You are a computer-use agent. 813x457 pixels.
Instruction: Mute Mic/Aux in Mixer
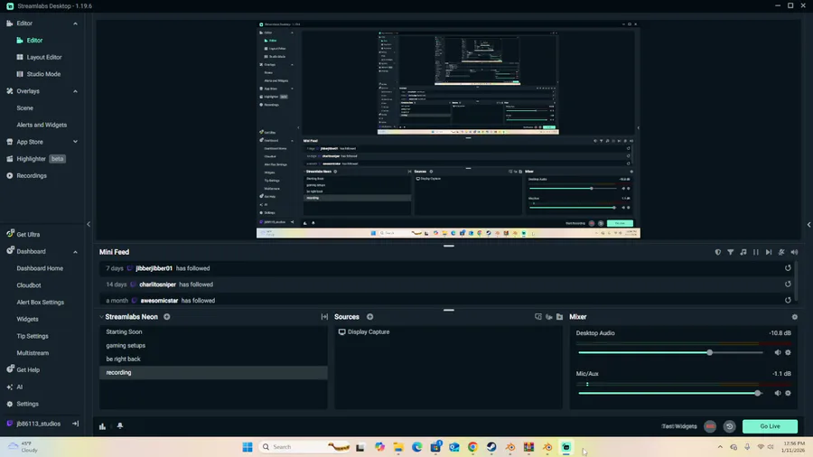(777, 393)
